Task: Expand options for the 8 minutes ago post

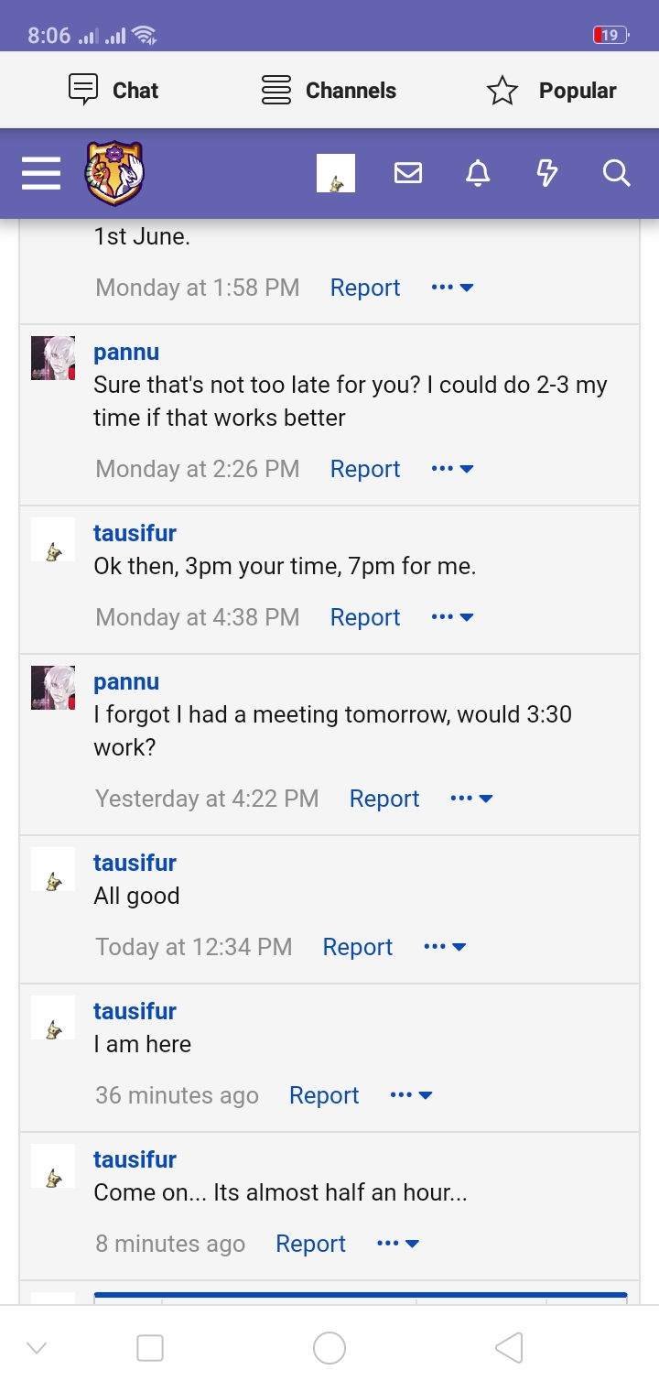Action: [x=398, y=1244]
